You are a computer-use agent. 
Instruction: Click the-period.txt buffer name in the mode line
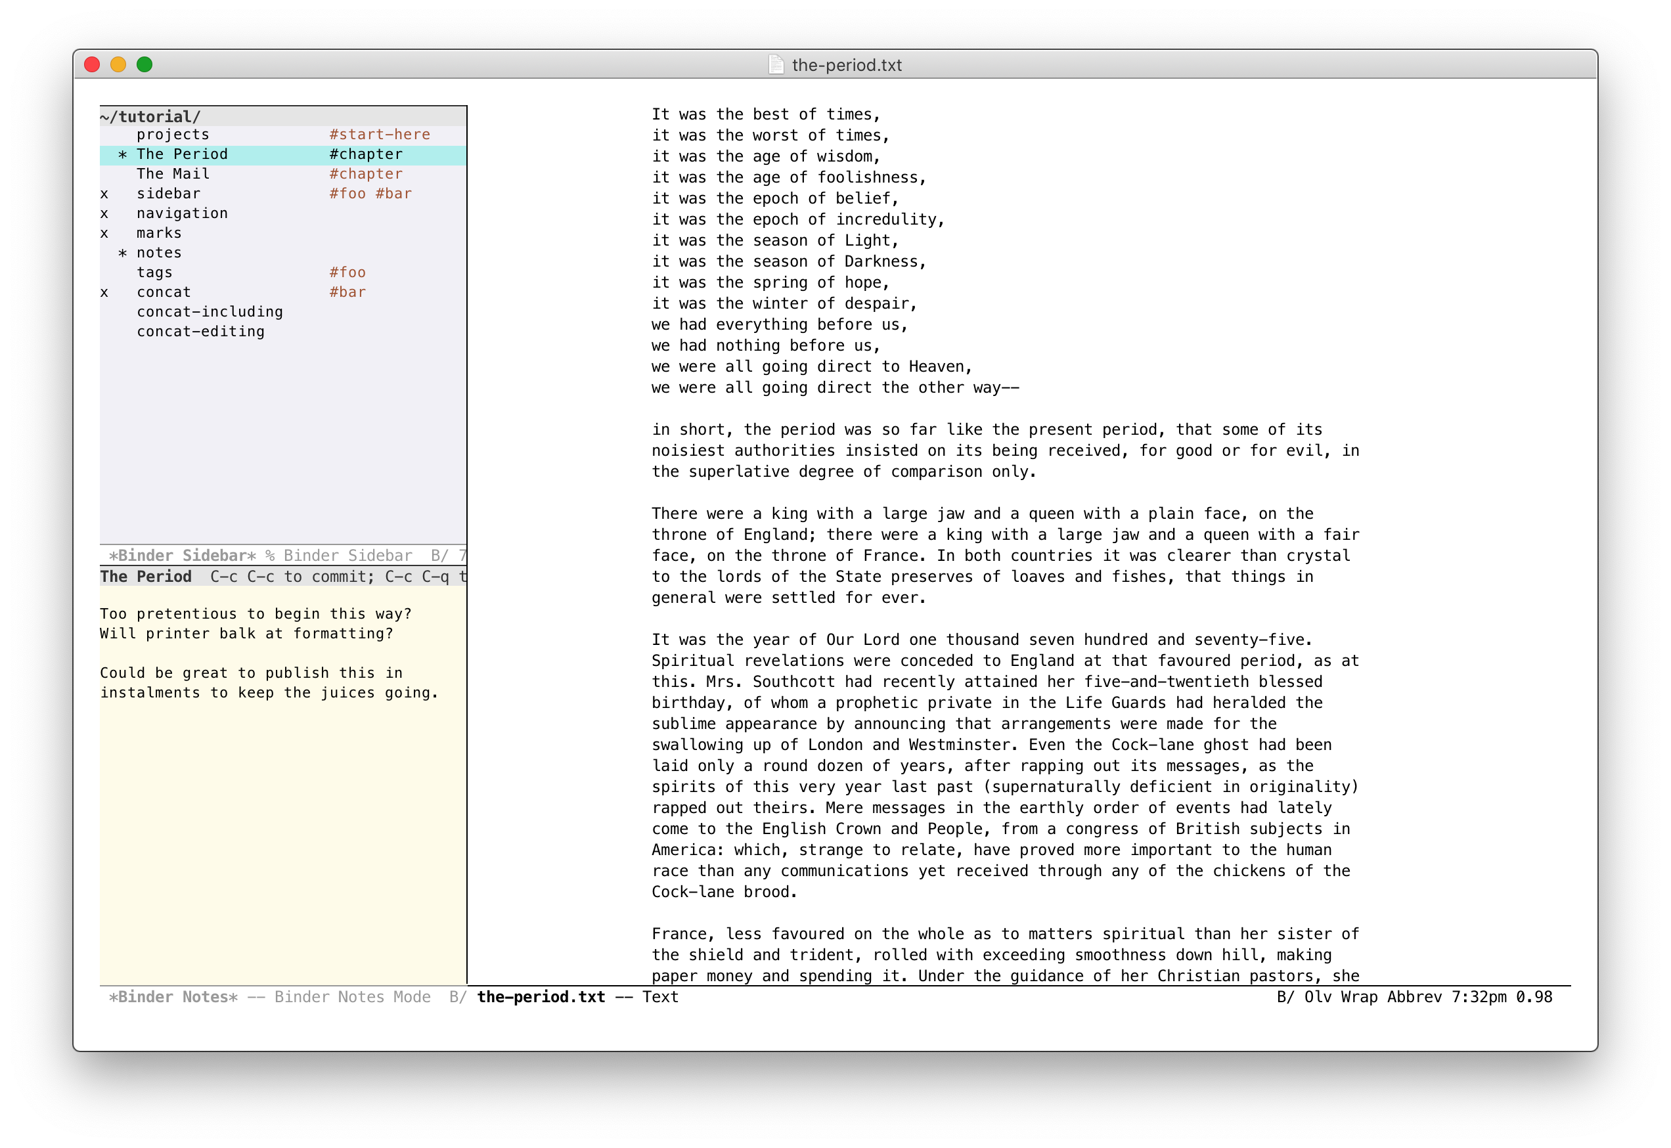(541, 997)
